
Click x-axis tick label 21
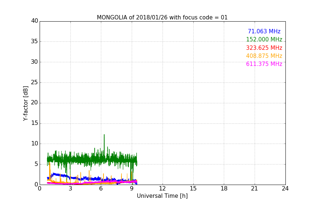[255, 189]
